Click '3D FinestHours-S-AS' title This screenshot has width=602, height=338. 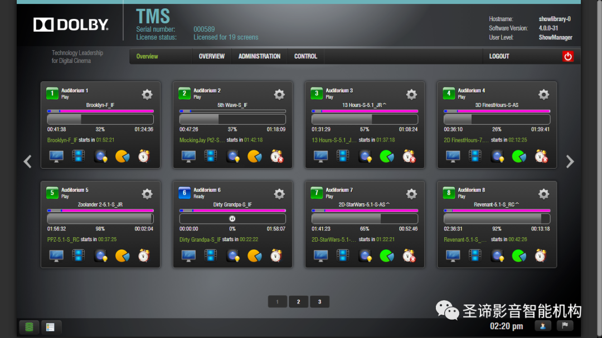(497, 105)
